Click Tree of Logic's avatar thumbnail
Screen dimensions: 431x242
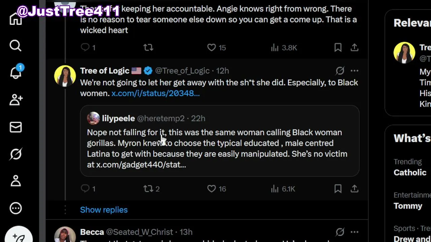[65, 76]
